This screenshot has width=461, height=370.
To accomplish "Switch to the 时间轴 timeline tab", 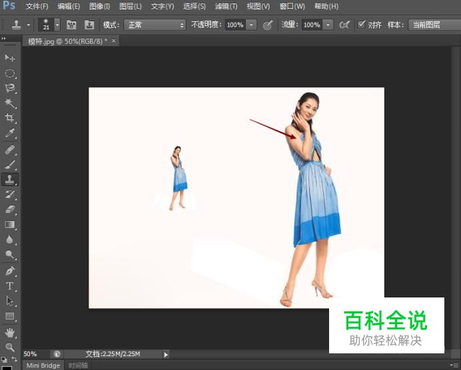I will click(x=78, y=365).
